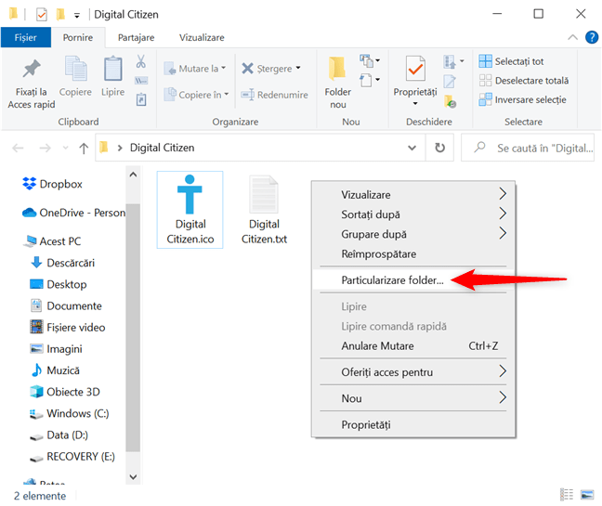Click the refresh icon beside address bar
The width and height of the screenshot is (602, 506).
(x=439, y=148)
